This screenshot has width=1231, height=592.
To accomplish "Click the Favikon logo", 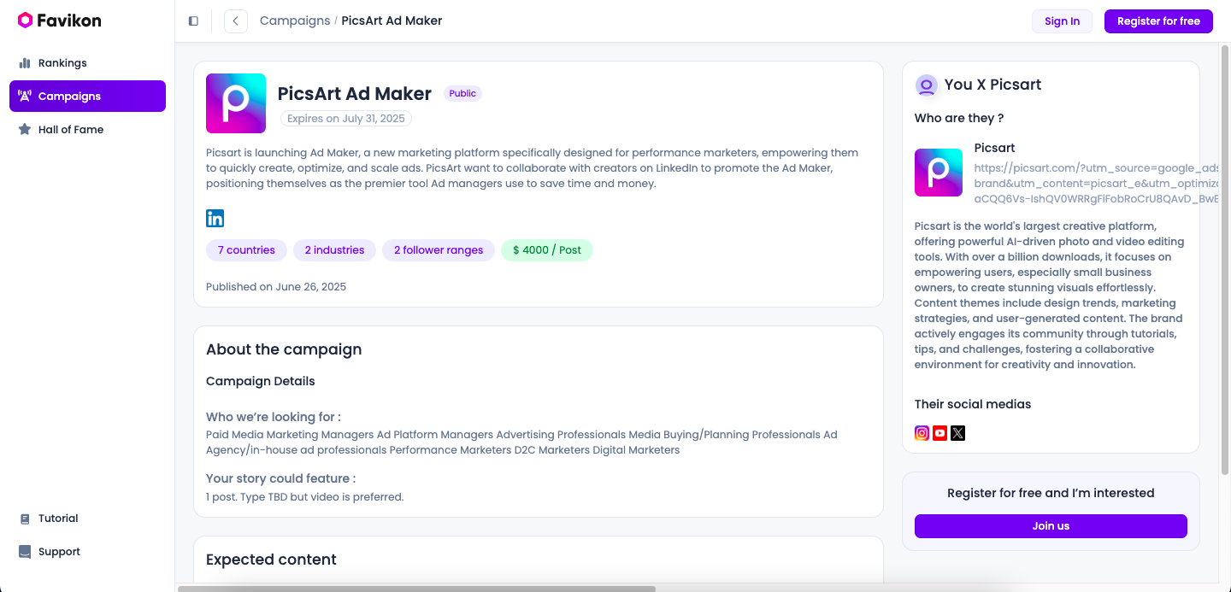I will pyautogui.click(x=59, y=21).
